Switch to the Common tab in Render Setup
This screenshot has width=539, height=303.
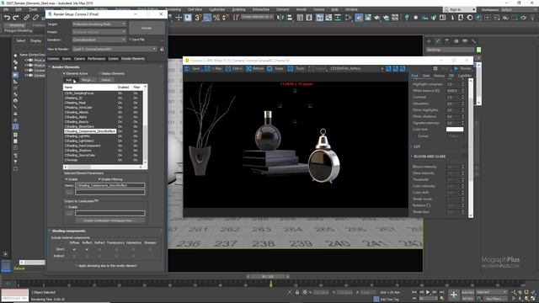pos(53,59)
